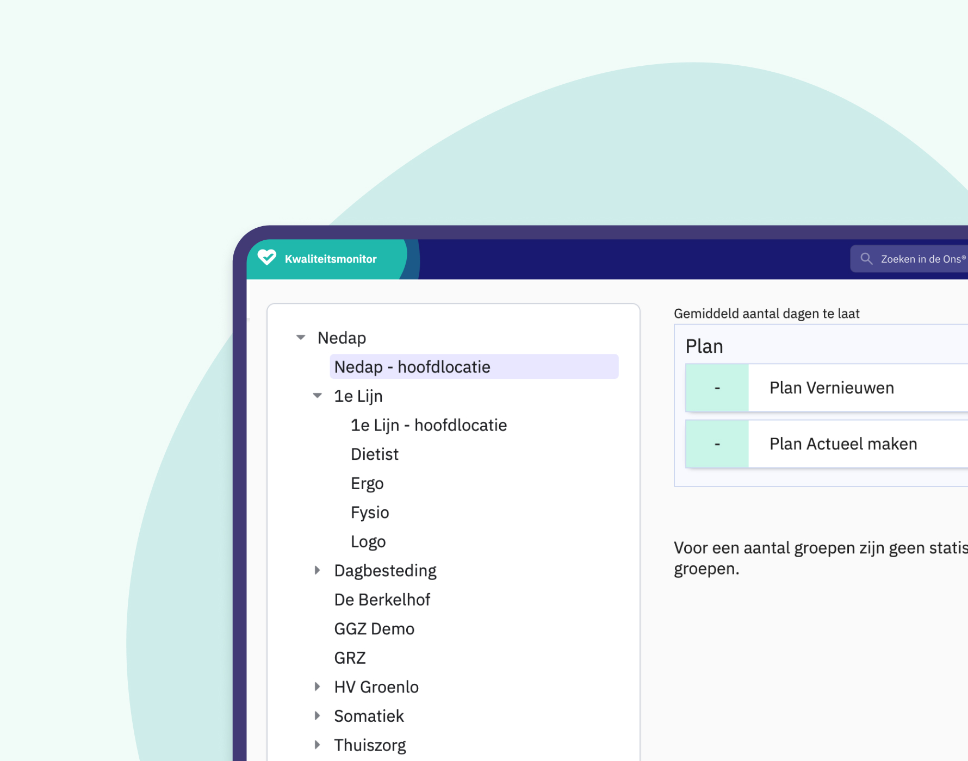Expand the Thuiszorg group
The width and height of the screenshot is (968, 761).
[318, 745]
